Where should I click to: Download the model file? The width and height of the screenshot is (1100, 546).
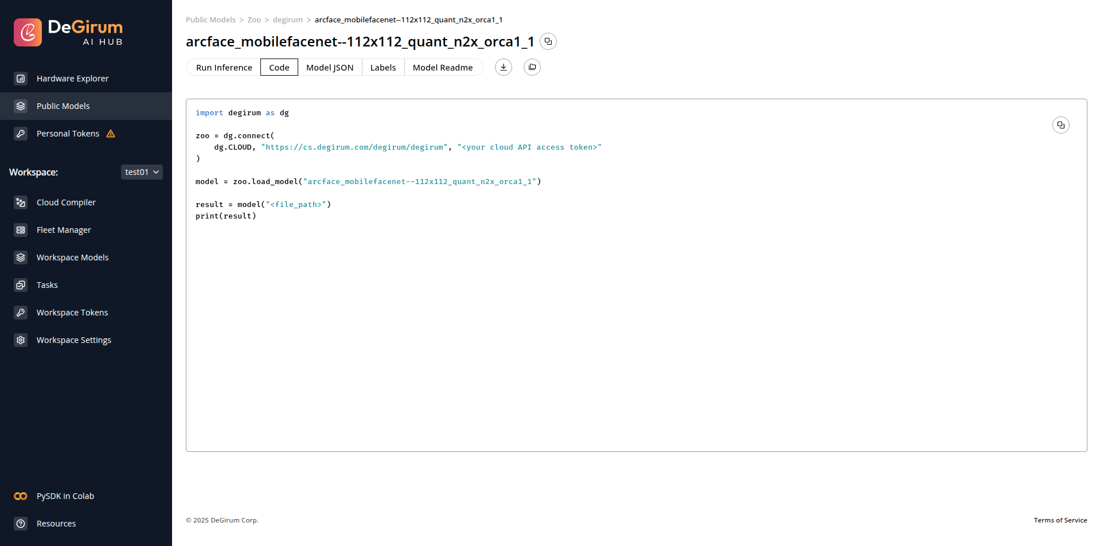pos(503,67)
